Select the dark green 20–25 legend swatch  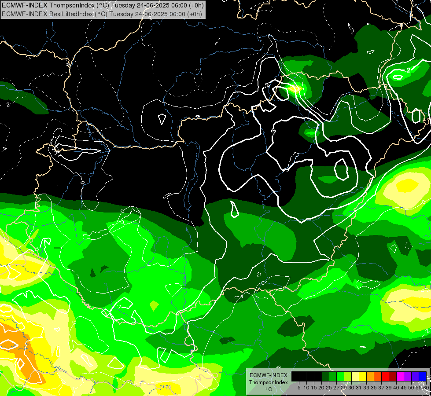pyautogui.click(x=325, y=376)
